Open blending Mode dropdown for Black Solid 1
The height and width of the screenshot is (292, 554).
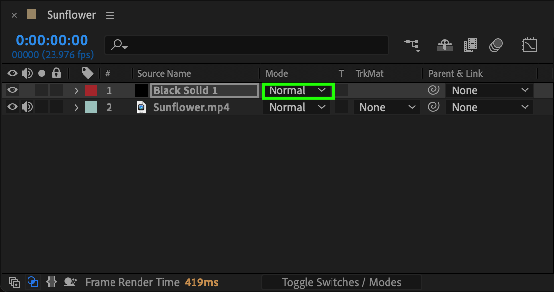tap(298, 91)
